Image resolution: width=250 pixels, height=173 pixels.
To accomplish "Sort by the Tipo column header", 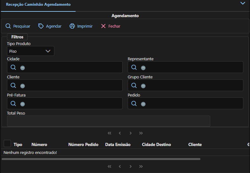I will click(18, 144).
